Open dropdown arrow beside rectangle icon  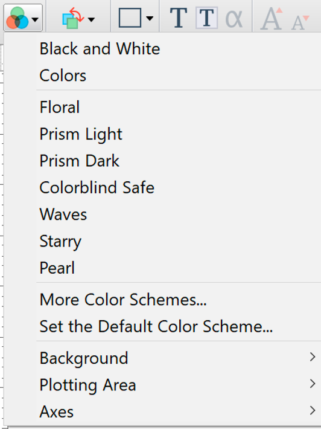click(150, 19)
